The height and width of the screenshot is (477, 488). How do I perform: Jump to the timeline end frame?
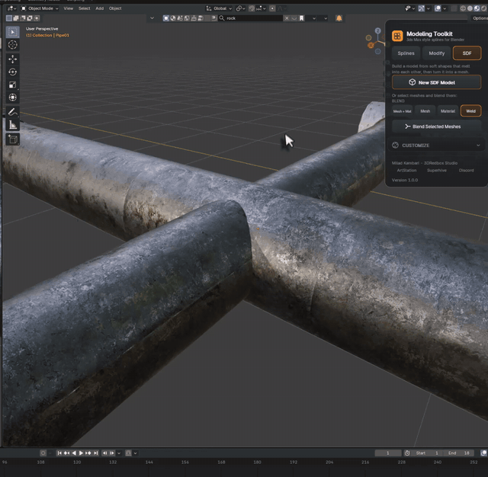[95, 453]
